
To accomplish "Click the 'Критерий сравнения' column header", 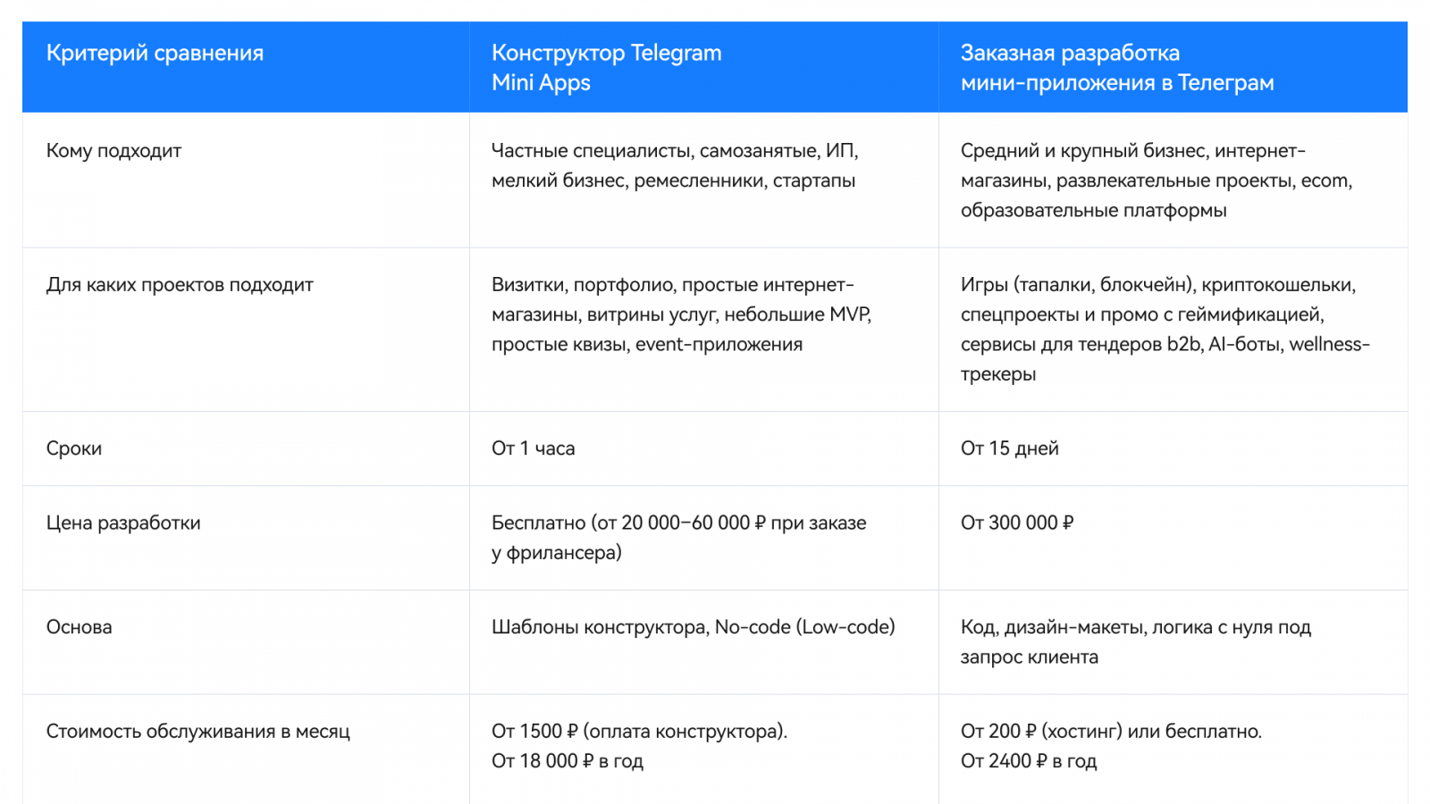I will pos(155,54).
